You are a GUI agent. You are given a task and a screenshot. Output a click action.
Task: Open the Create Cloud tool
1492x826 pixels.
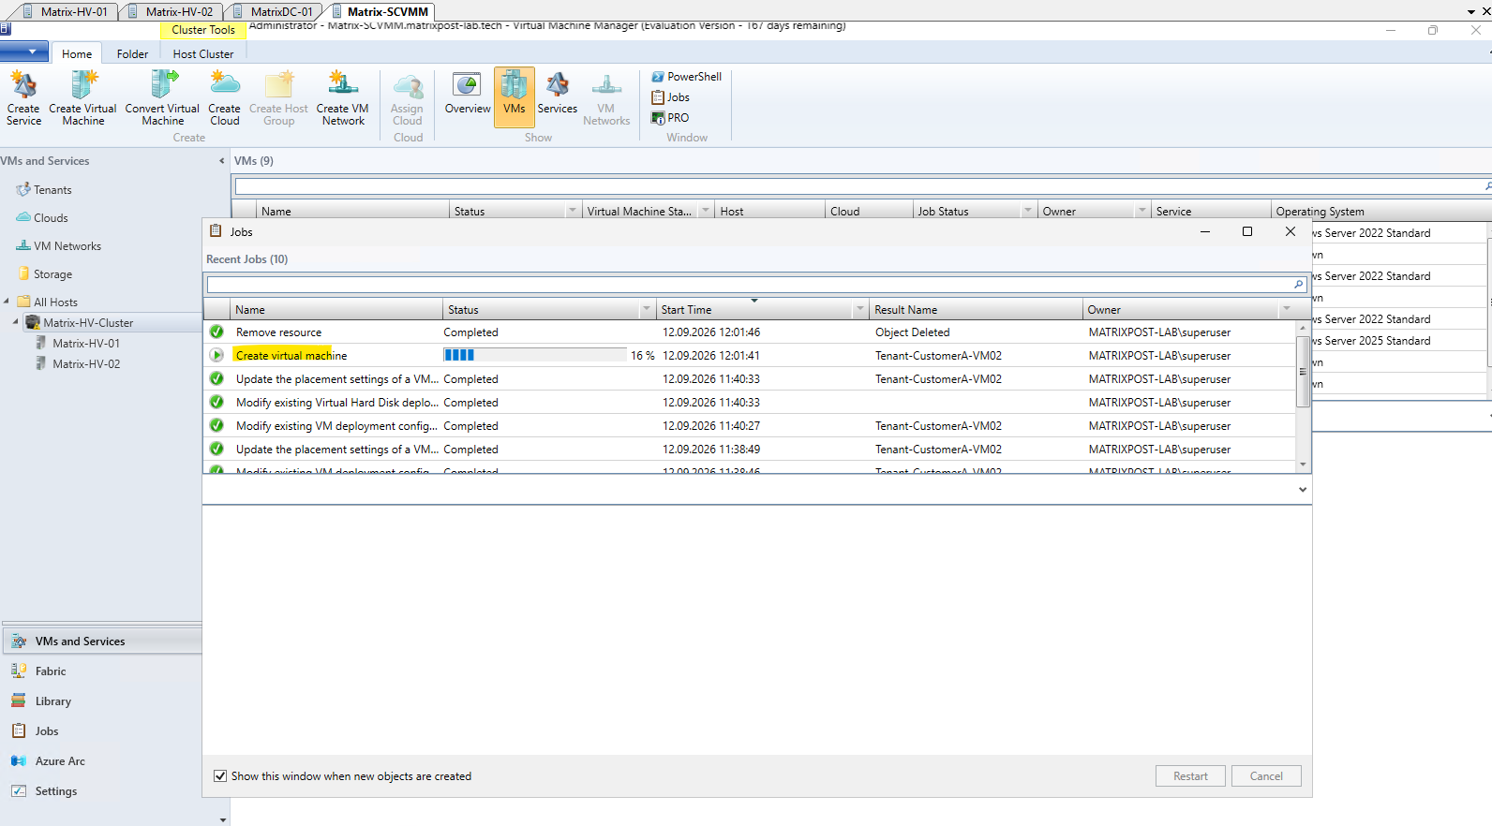pos(224,97)
